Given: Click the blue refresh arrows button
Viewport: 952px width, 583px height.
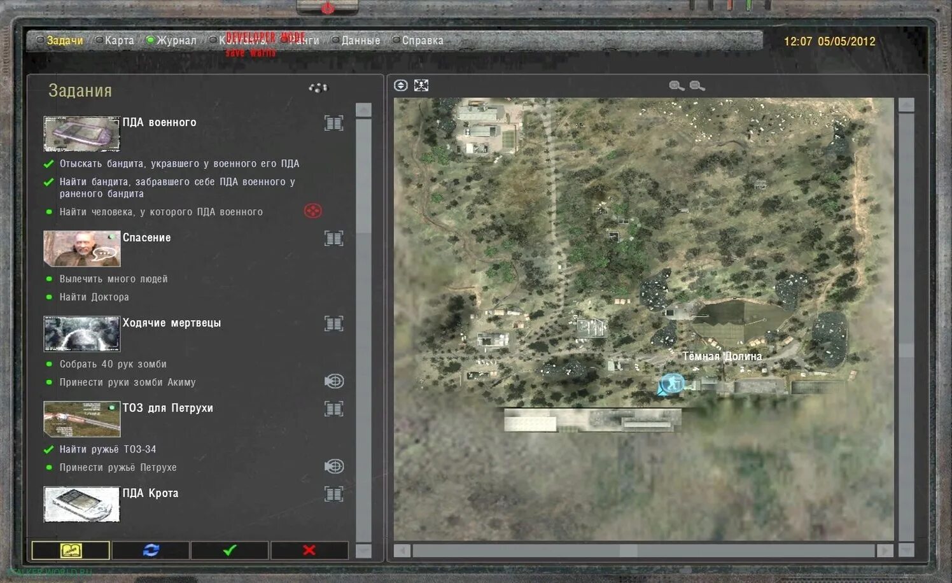Looking at the screenshot, I should tap(151, 550).
